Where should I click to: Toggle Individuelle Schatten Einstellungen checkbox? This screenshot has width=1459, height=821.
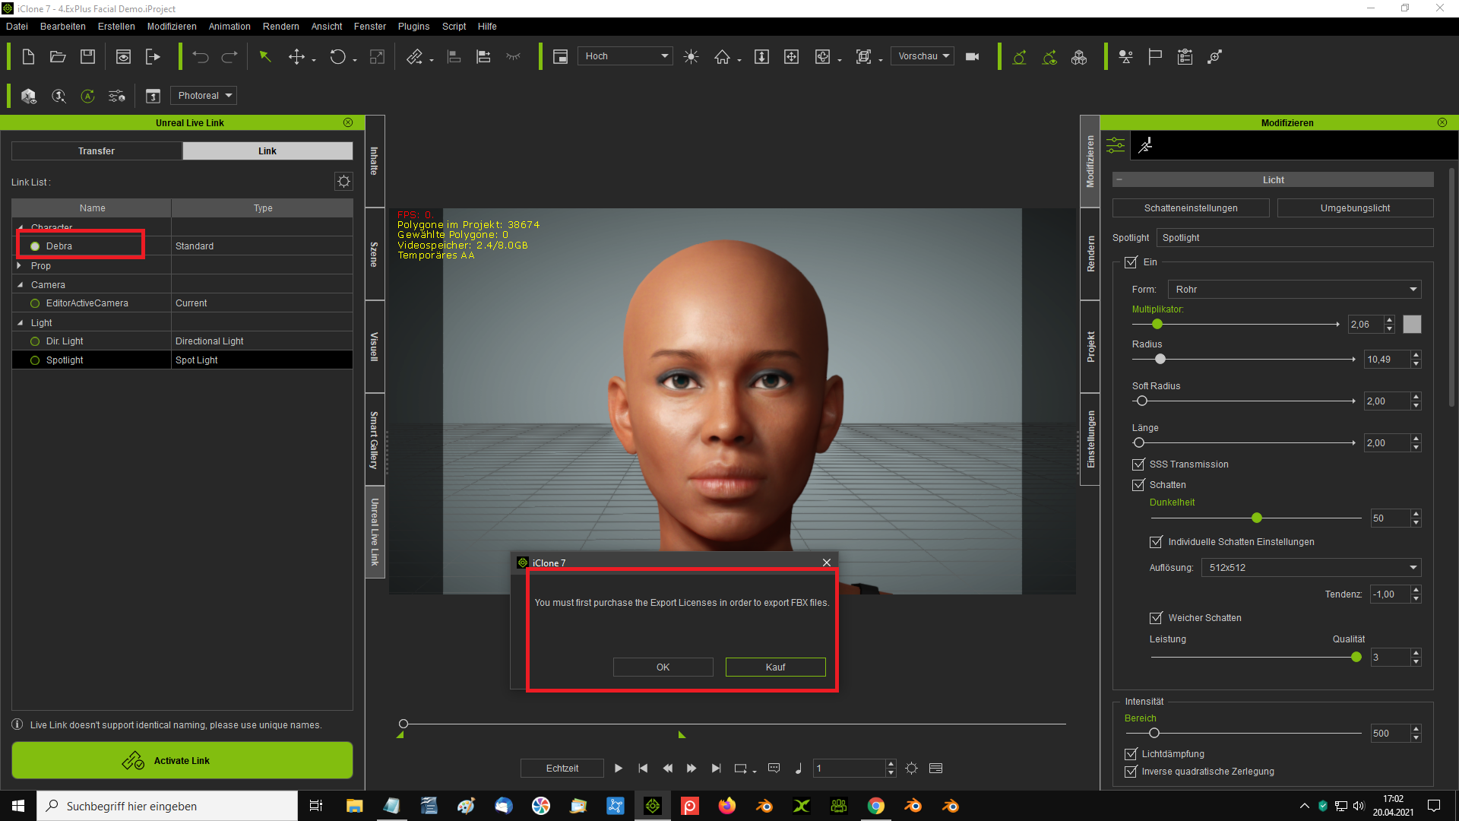tap(1156, 542)
